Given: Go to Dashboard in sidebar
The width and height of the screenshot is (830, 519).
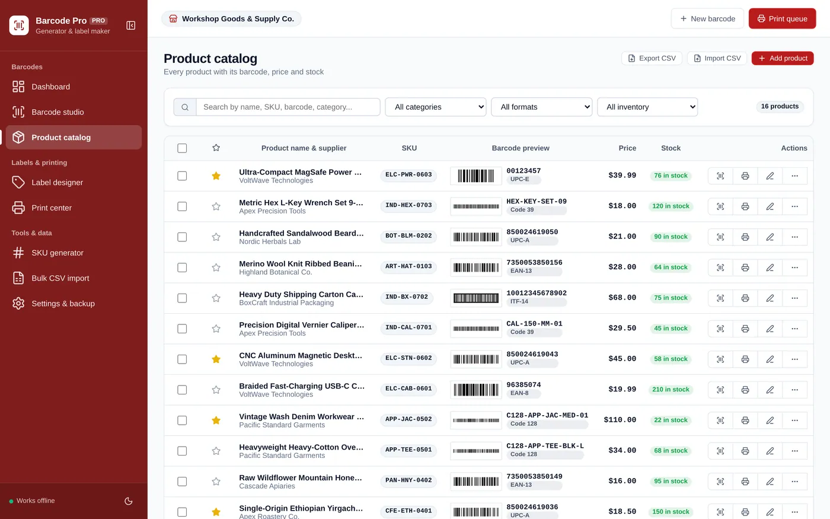Looking at the screenshot, I should [74, 87].
